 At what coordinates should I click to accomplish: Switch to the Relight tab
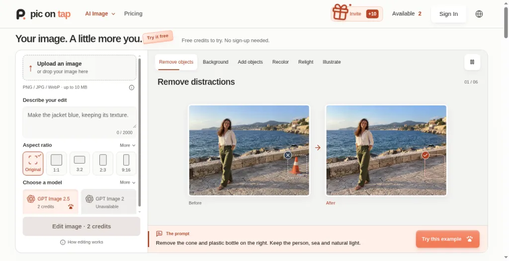tap(306, 62)
